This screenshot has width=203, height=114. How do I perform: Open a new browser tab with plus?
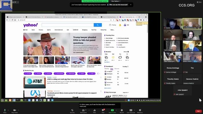[x=139, y=17]
